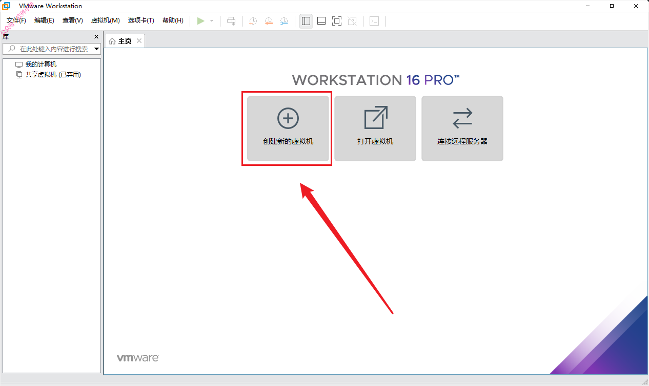The image size is (649, 386).
Task: Toggle the thumbnail bar view icon
Action: [321, 21]
